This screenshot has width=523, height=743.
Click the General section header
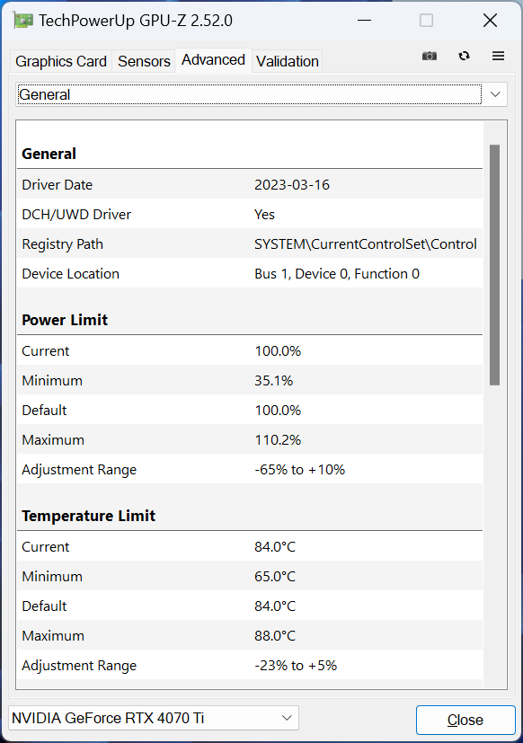49,154
